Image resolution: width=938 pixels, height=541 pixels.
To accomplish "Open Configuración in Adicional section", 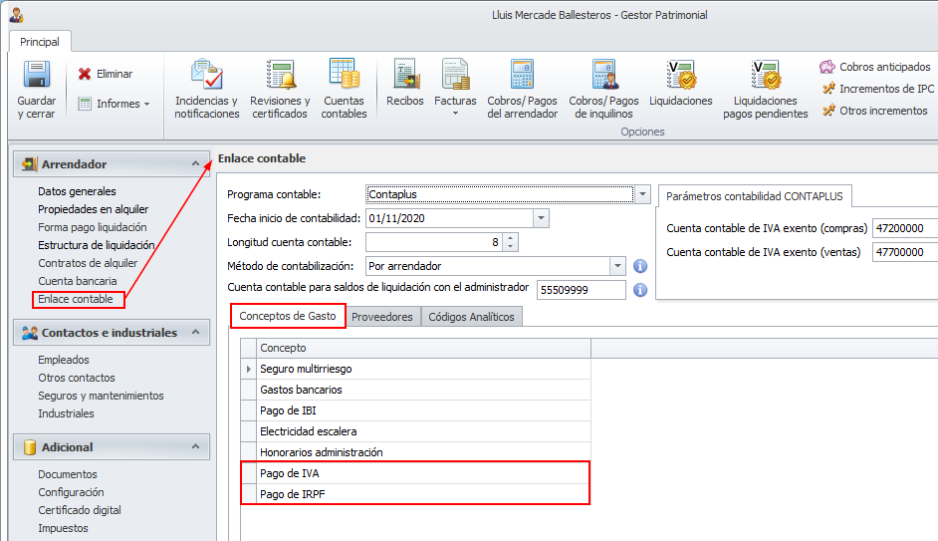I will tap(71, 492).
